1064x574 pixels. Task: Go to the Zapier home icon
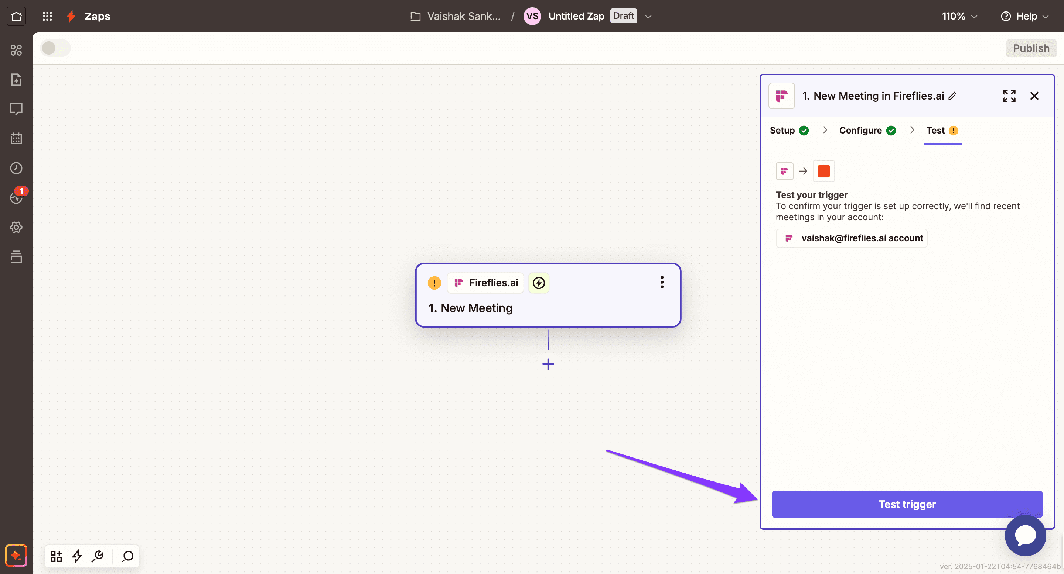click(x=16, y=16)
